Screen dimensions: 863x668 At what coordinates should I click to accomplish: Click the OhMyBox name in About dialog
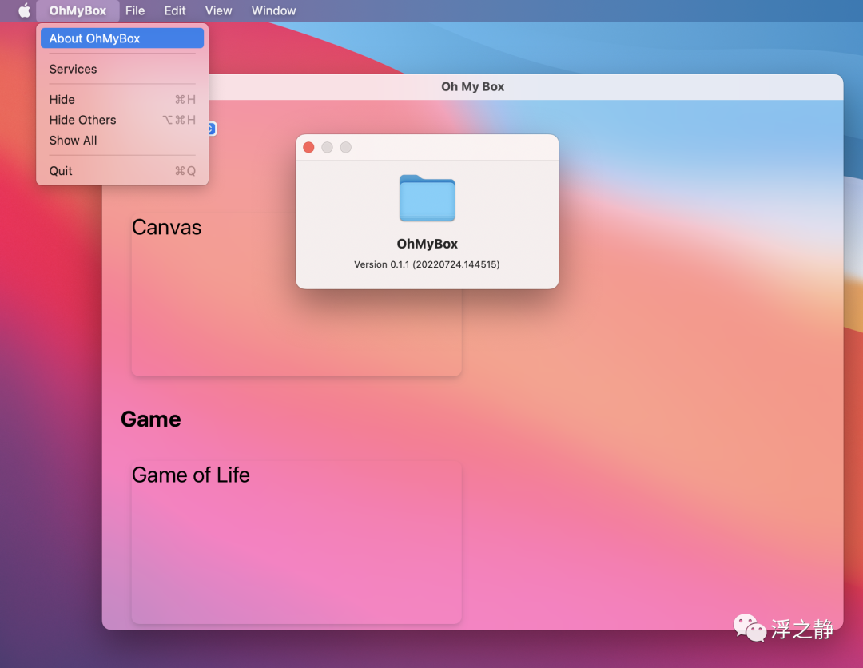[427, 244]
